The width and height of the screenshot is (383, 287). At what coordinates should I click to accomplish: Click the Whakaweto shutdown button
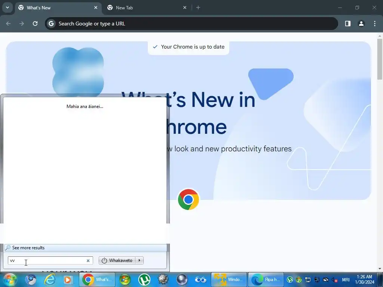[x=117, y=260]
